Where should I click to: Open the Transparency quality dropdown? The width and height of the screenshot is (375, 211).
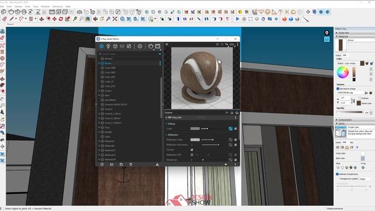click(x=366, y=179)
